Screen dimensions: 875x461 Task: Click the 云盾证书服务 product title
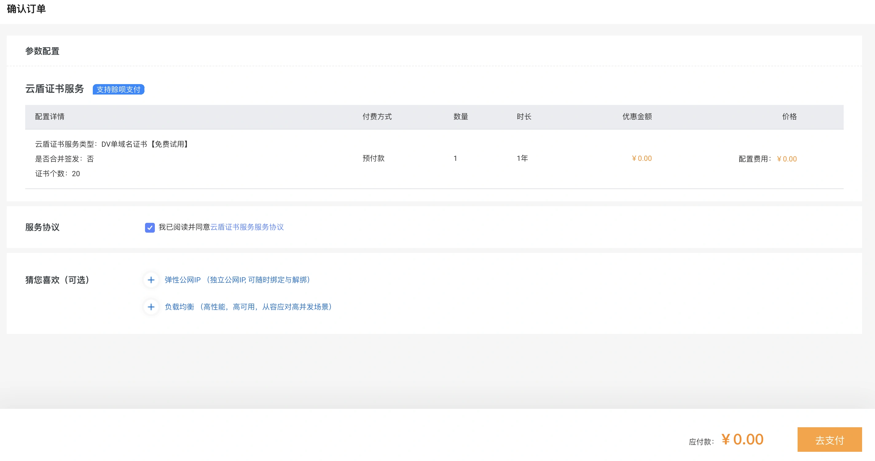pos(55,89)
